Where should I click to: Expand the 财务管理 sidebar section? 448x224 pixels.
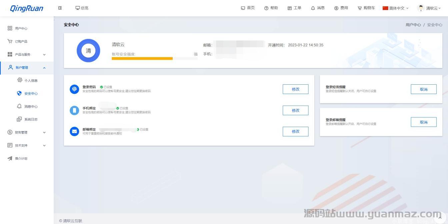point(27,133)
